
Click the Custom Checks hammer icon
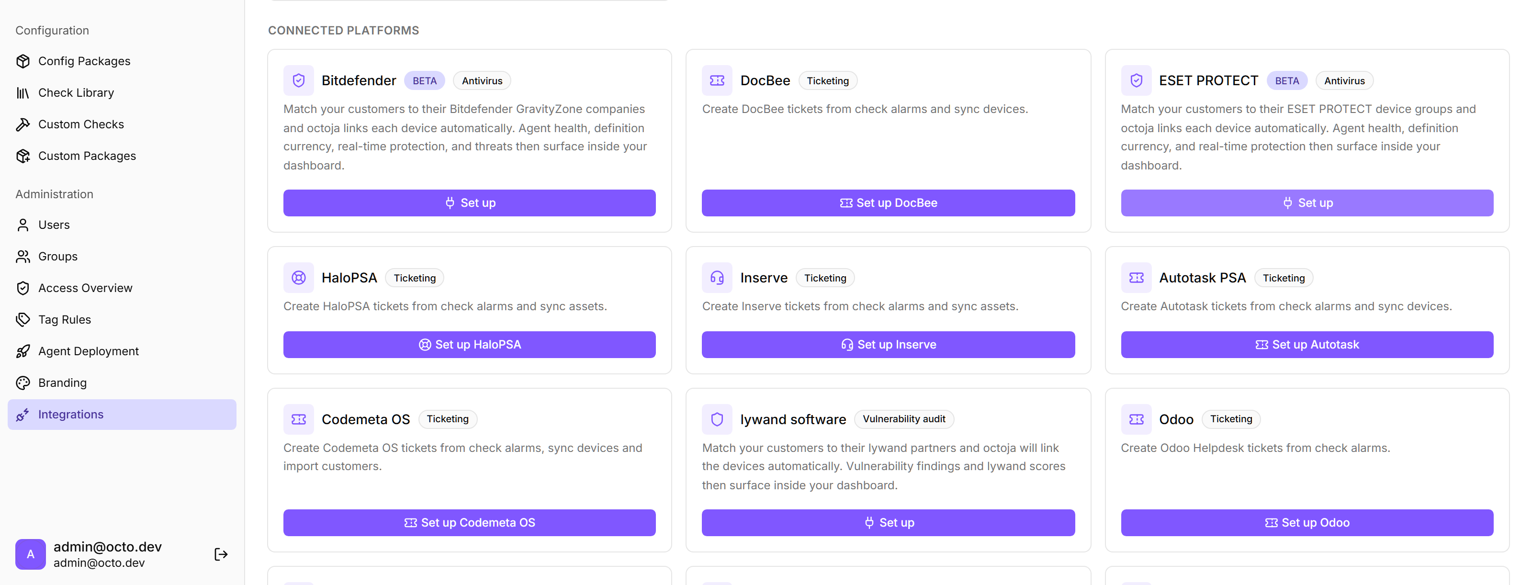pos(23,124)
